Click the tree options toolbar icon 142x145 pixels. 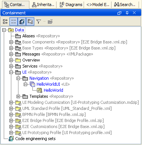(x=5, y=22)
